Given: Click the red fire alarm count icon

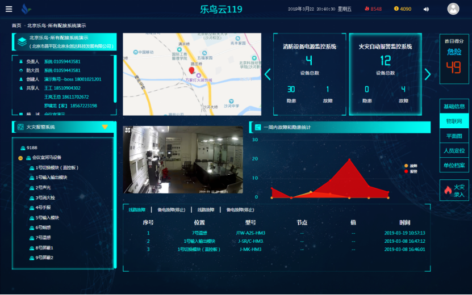Looking at the screenshot, I should [x=366, y=9].
